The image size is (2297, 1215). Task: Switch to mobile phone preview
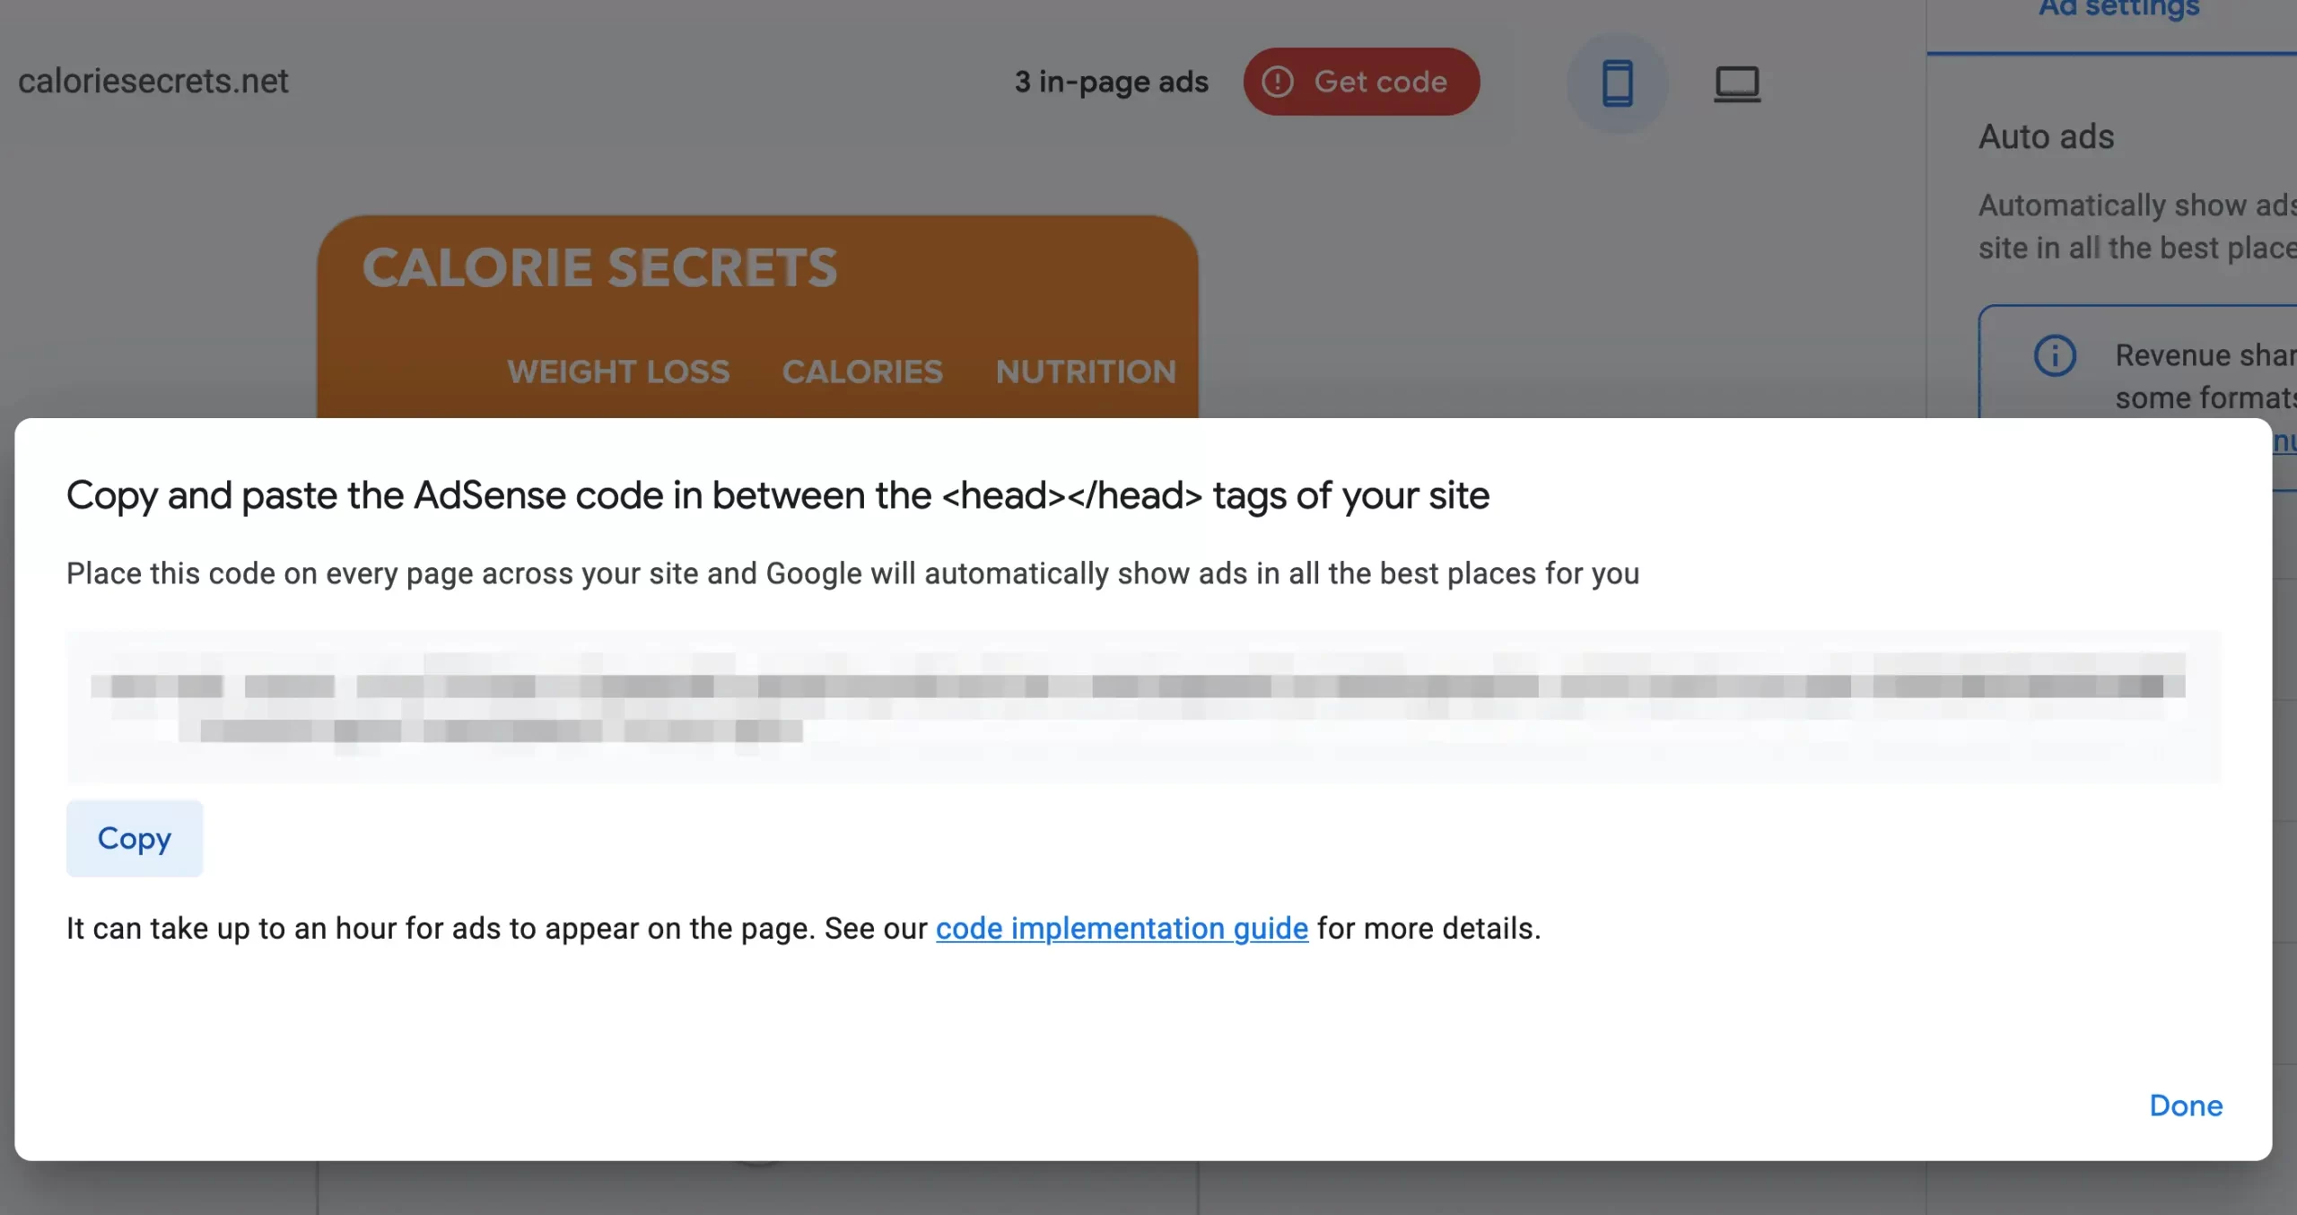pos(1617,83)
